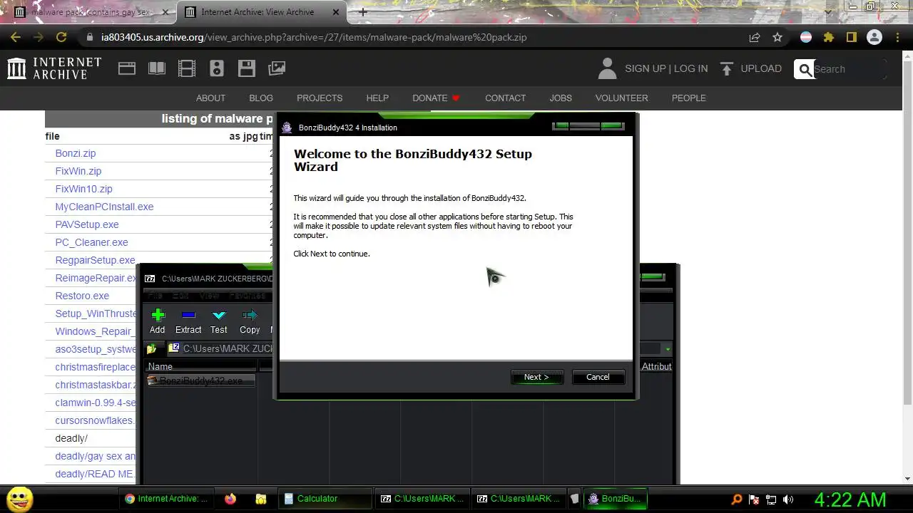Screen dimensions: 913x513
Task: Open the PROJECTS nav item
Action: [x=320, y=98]
